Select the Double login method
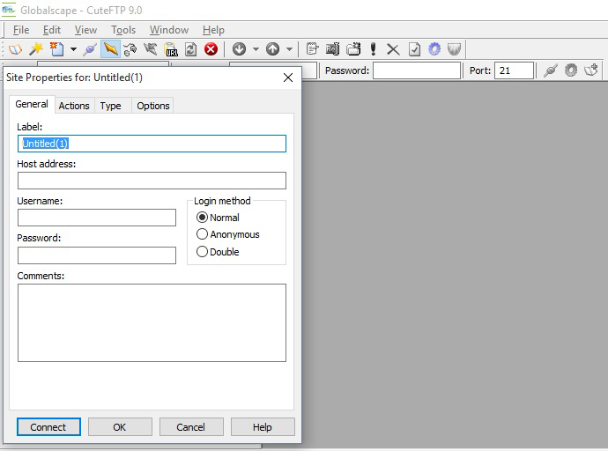The height and width of the screenshot is (451, 608). [218, 252]
